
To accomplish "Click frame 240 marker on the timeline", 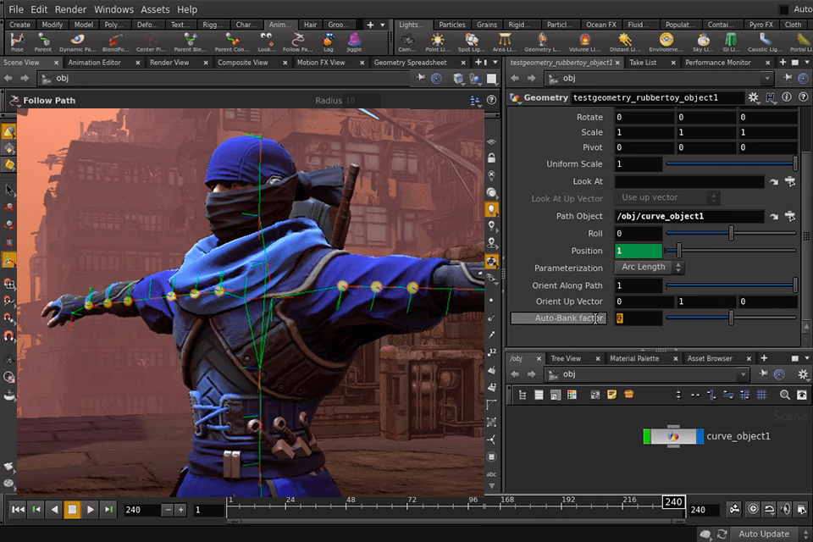I will [x=672, y=501].
